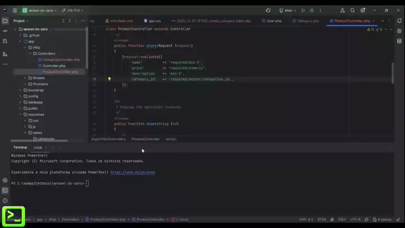Click the yellow intention lightbulb in gutter
This screenshot has height=228, width=405.
tap(109, 79)
